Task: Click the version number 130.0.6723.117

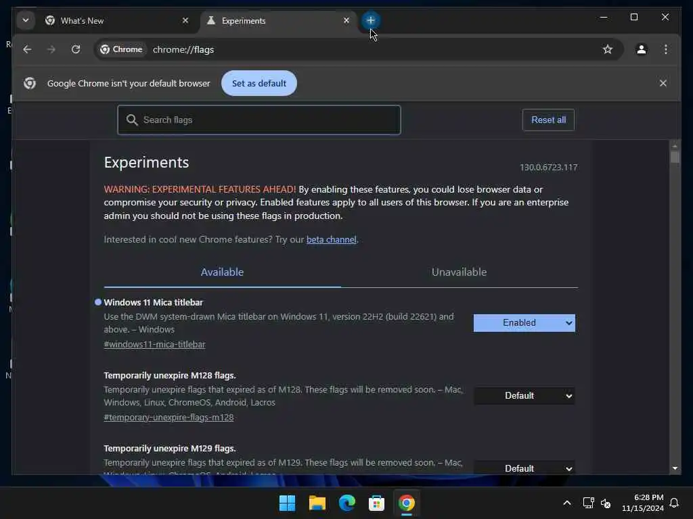Action: [x=548, y=168]
